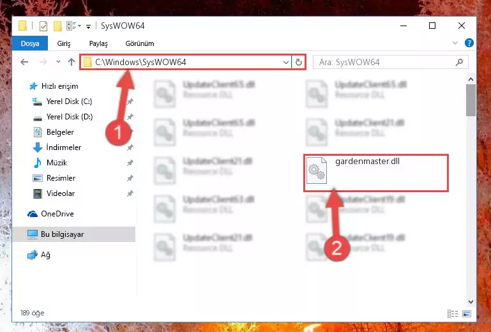Go forward with the right arrow button

pos(43,62)
